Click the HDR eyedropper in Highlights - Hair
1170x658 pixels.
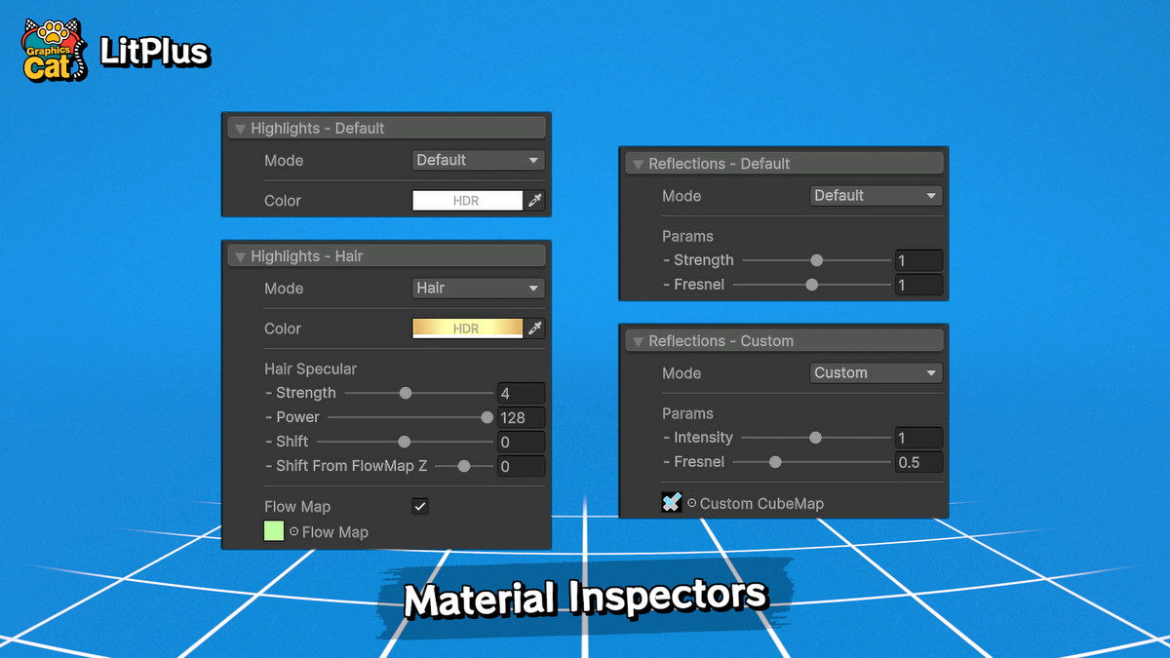click(x=534, y=329)
